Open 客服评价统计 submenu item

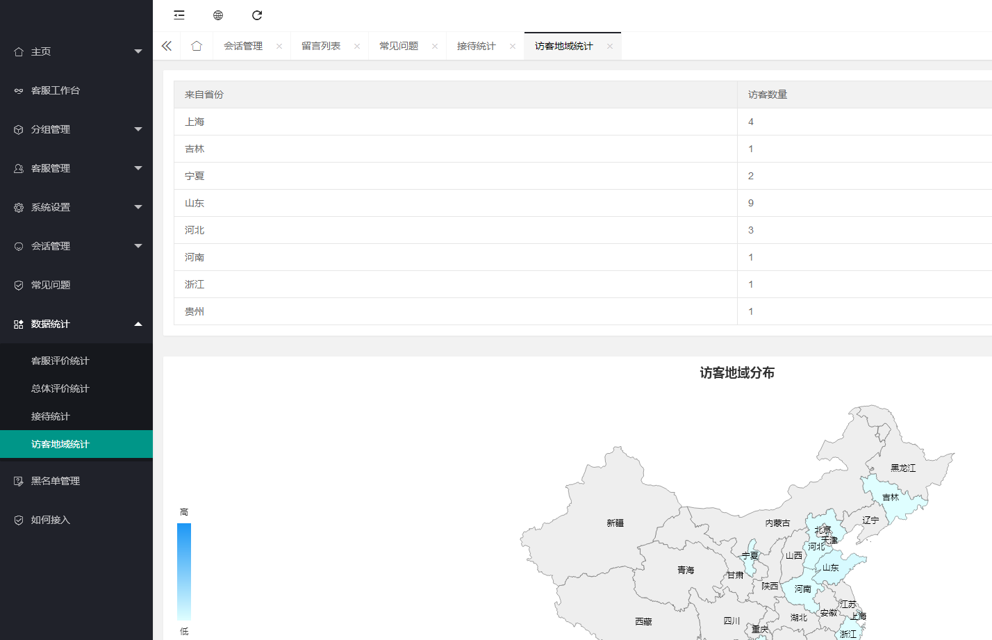[60, 361]
